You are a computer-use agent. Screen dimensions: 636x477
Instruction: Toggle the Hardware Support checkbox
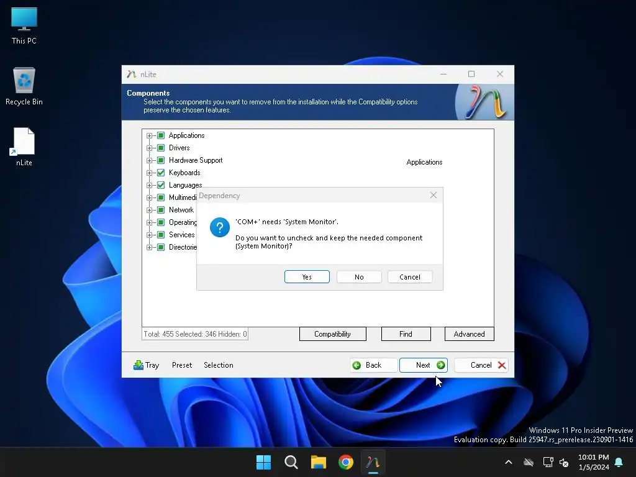[x=161, y=160]
